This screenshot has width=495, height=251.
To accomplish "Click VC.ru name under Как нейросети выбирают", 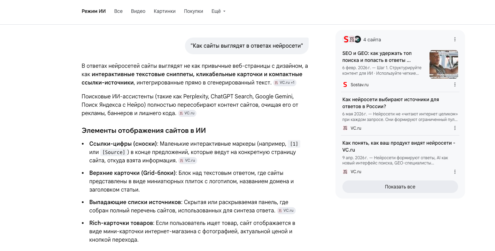I will tap(356, 128).
